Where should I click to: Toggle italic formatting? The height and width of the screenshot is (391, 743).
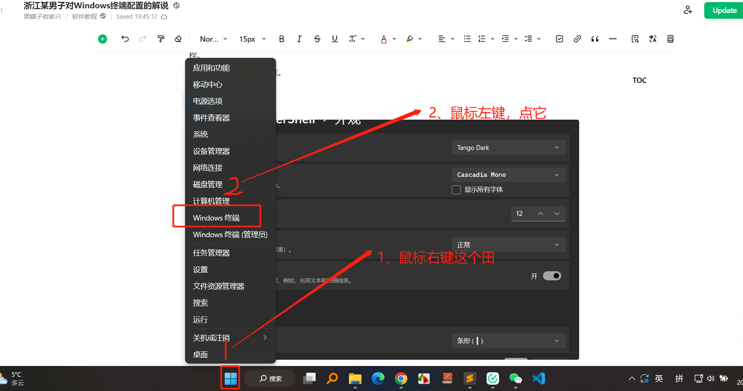click(x=299, y=39)
